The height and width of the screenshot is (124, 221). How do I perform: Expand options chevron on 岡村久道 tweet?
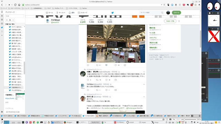pos(144,97)
